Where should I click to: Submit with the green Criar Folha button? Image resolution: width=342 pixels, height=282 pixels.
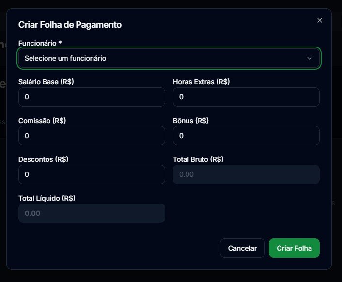click(294, 248)
